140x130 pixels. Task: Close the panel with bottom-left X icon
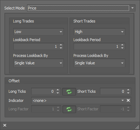5,125
